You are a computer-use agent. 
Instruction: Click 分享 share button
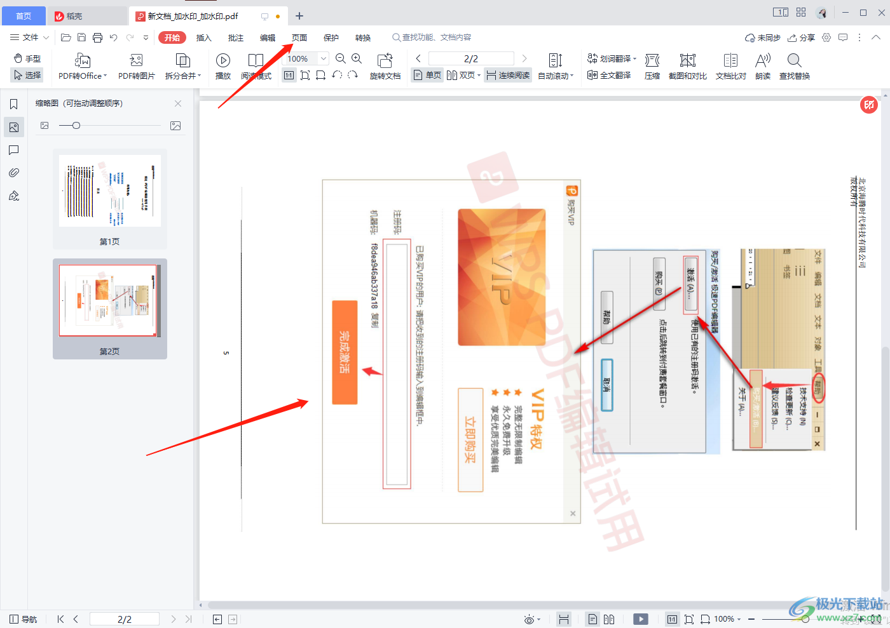tap(801, 37)
